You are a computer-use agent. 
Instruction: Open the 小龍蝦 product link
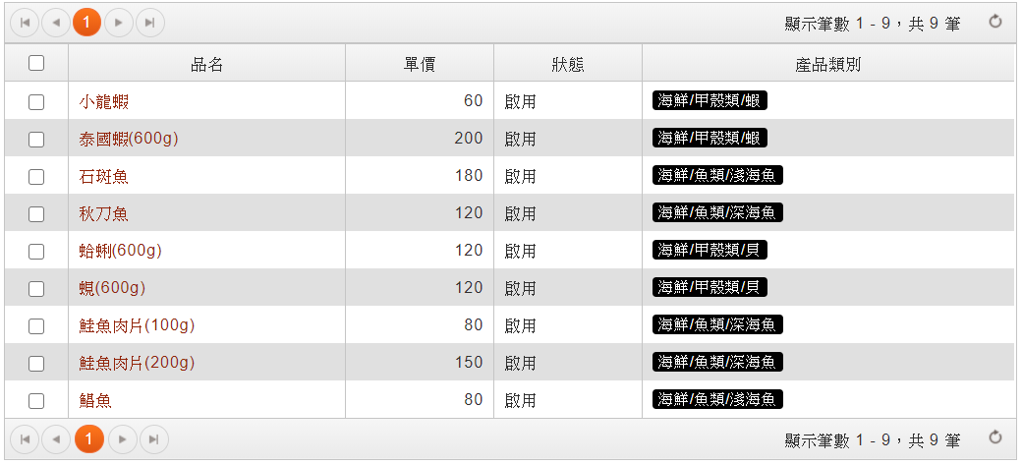click(x=103, y=101)
